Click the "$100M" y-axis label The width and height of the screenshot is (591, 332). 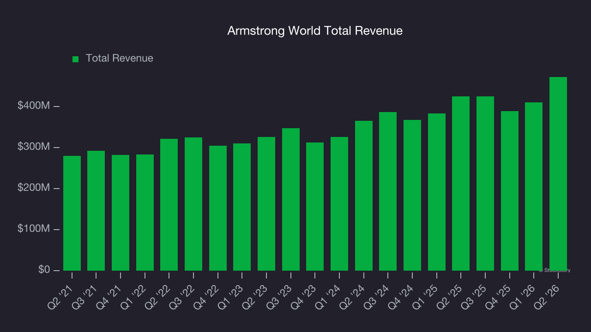click(34, 229)
